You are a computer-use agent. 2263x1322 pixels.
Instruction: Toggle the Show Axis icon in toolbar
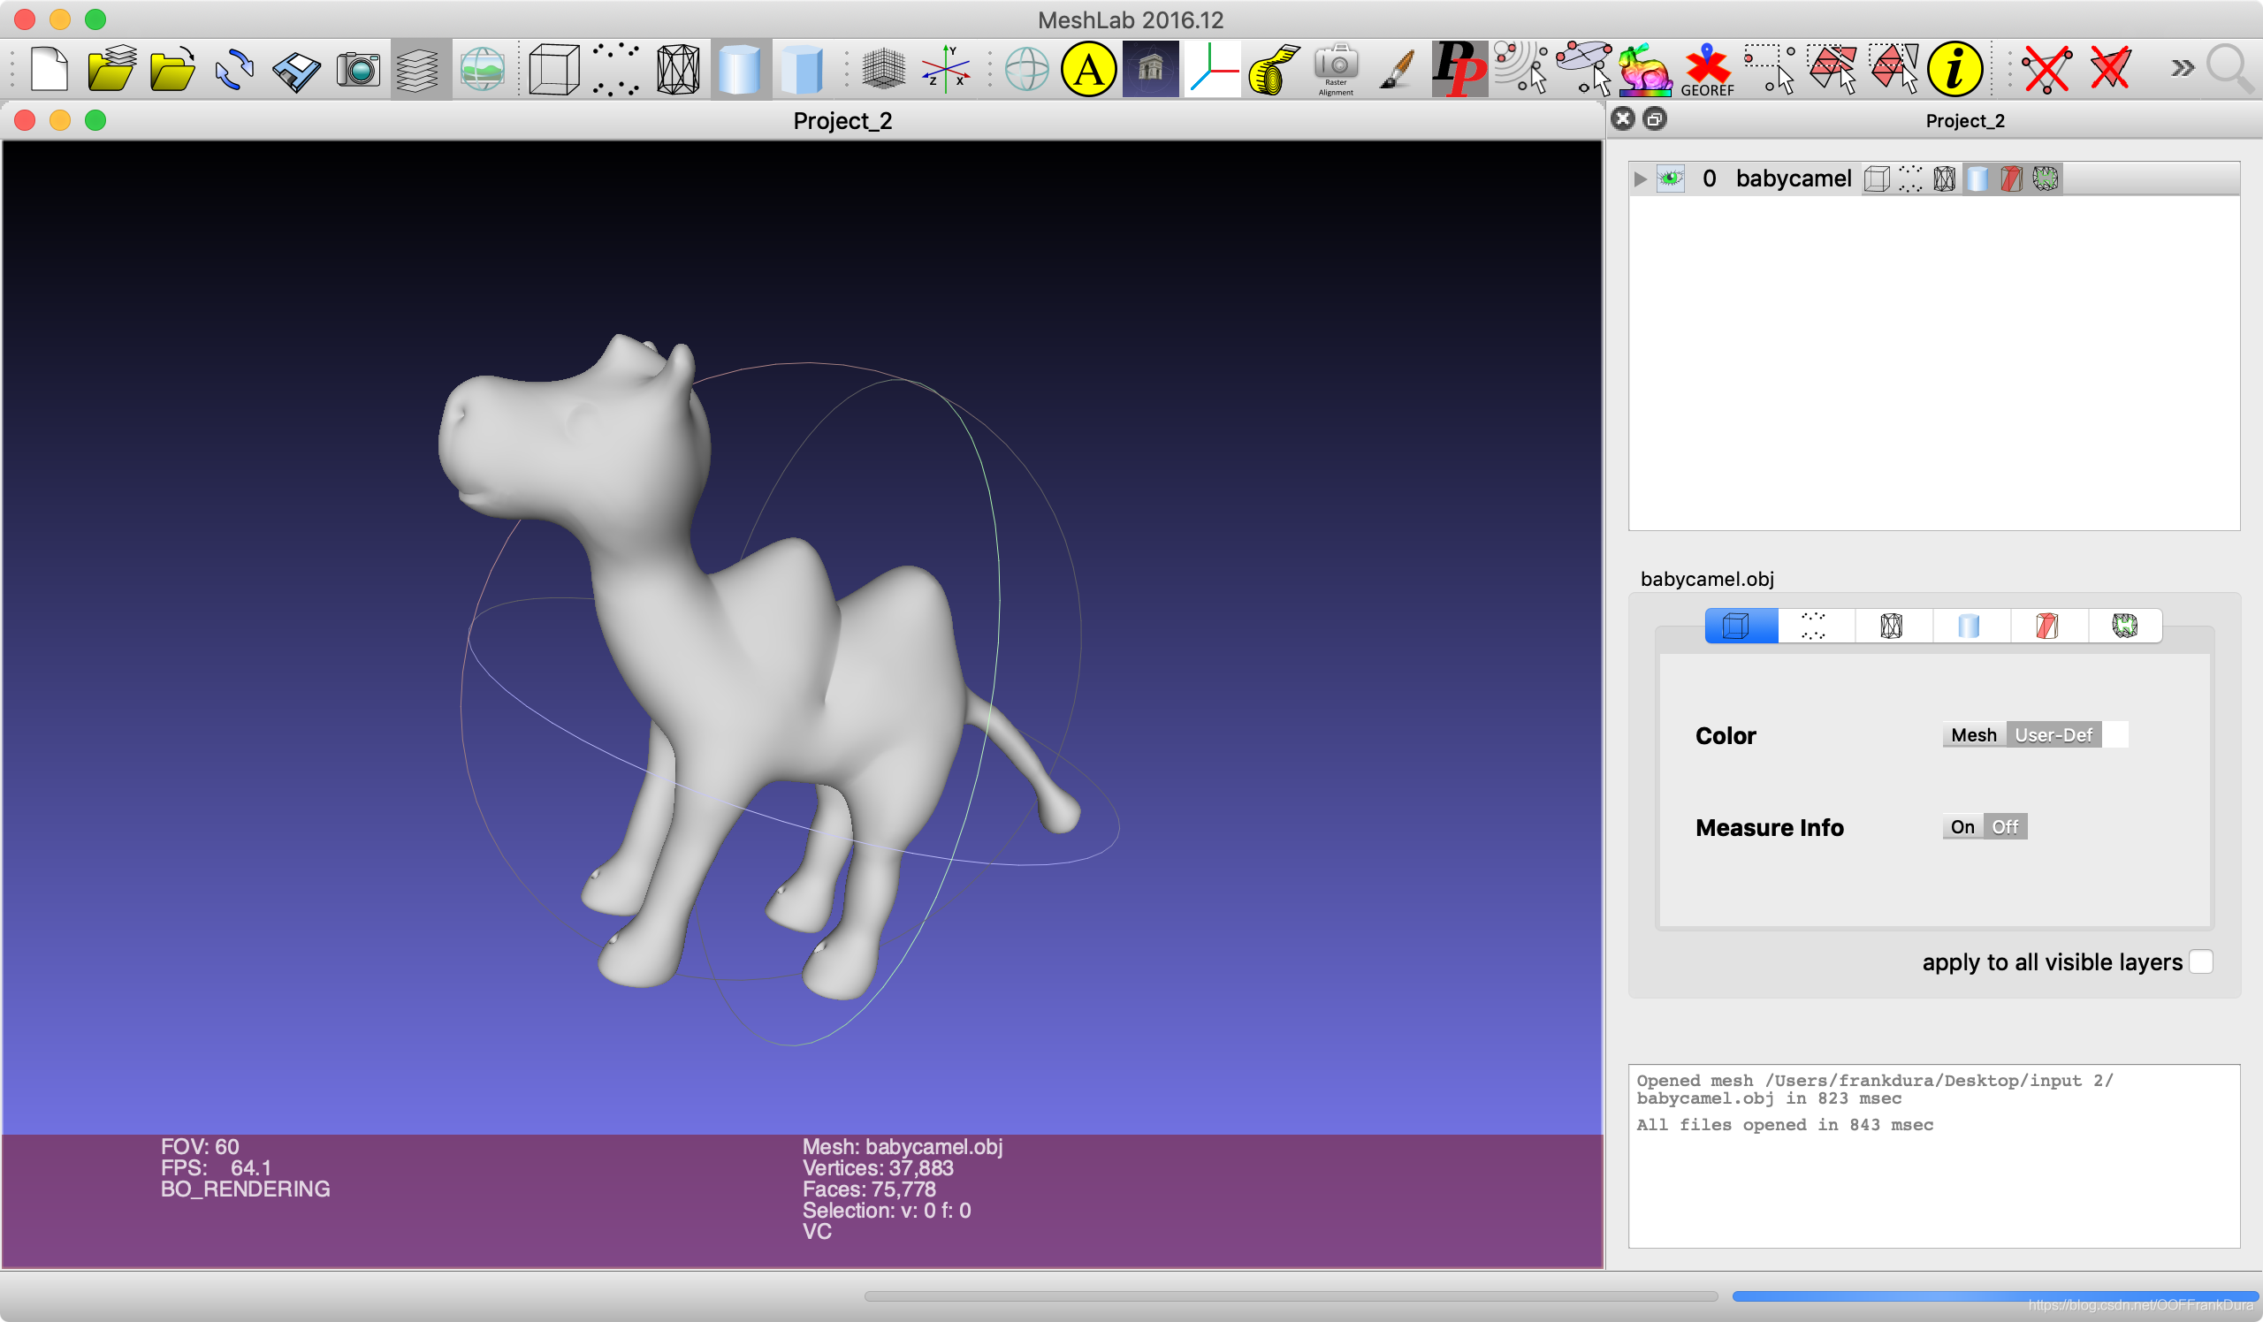click(x=946, y=68)
